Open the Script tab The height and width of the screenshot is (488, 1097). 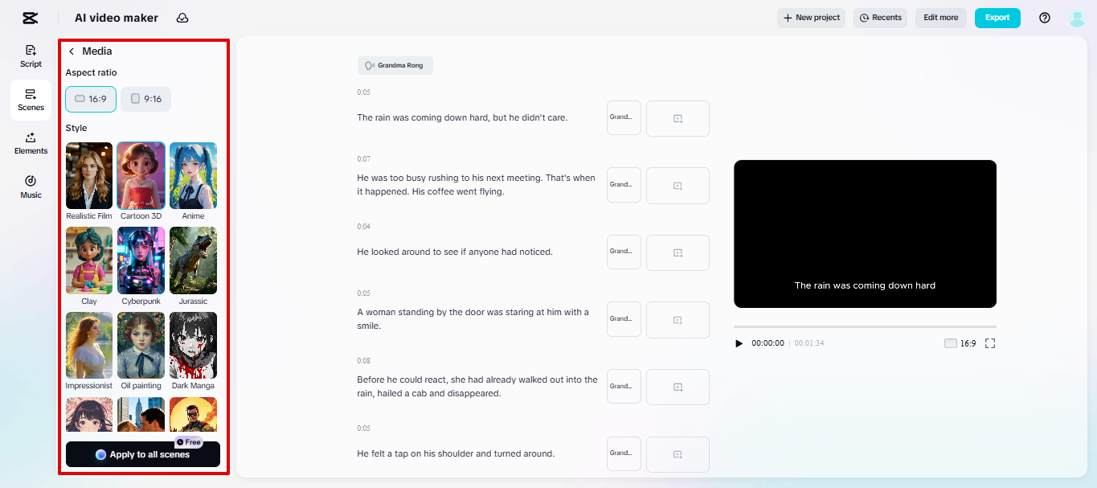point(31,56)
